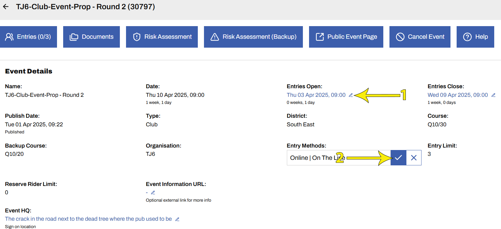Open Risk Assessment (Backup)
Image resolution: width=501 pixels, height=229 pixels.
[253, 37]
